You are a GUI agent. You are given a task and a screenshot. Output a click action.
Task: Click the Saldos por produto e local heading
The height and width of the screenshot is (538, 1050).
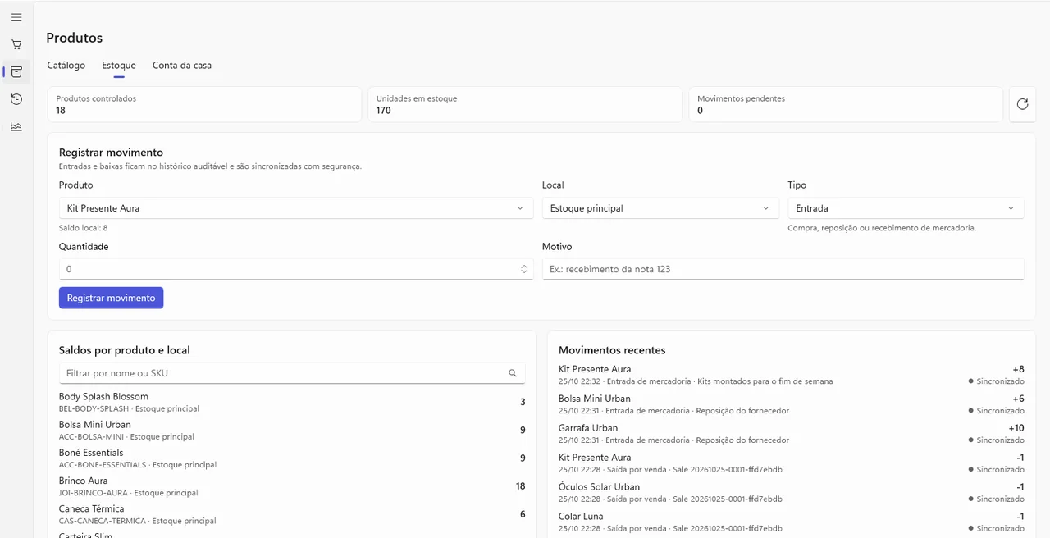[125, 350]
